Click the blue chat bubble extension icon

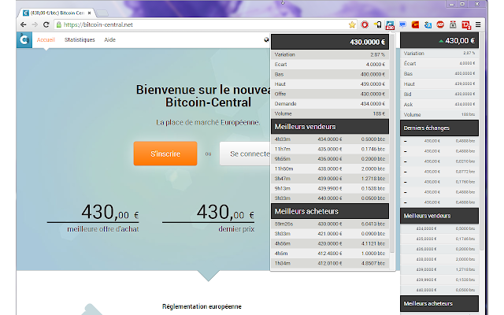coord(402,24)
